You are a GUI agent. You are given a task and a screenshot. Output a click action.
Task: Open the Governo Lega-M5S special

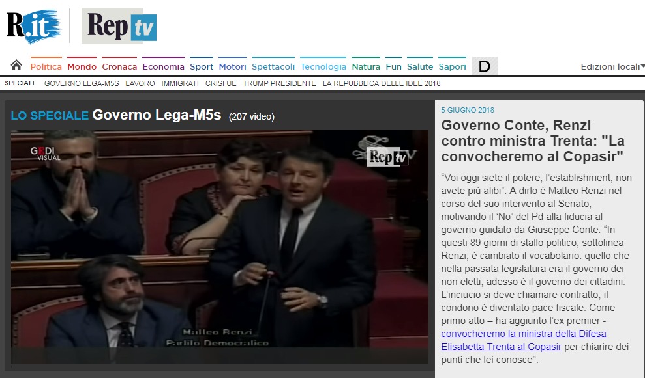pyautogui.click(x=82, y=83)
